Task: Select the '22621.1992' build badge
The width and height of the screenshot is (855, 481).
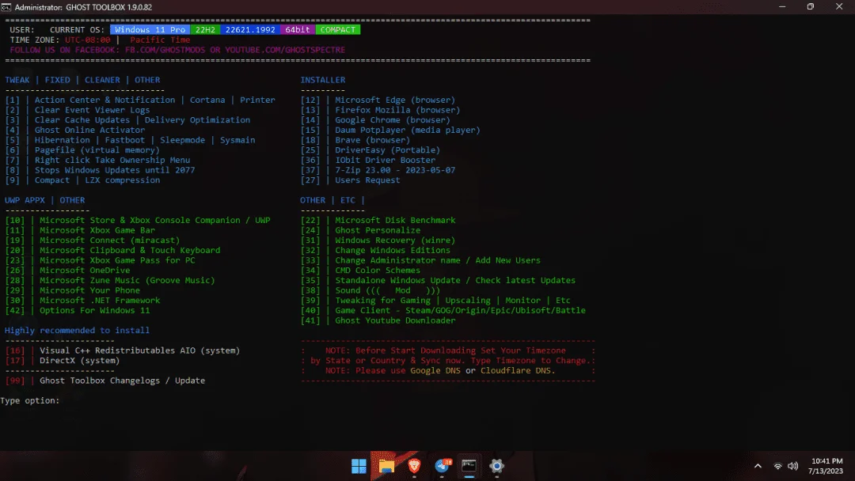Action: click(250, 29)
